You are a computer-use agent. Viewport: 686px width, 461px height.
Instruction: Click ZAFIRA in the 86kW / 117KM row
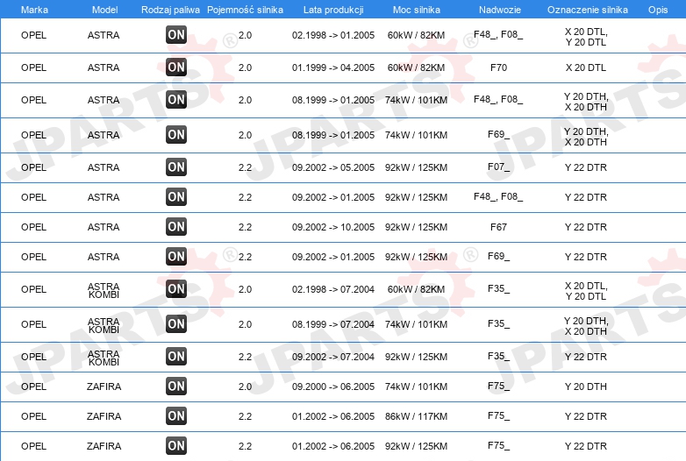(104, 416)
